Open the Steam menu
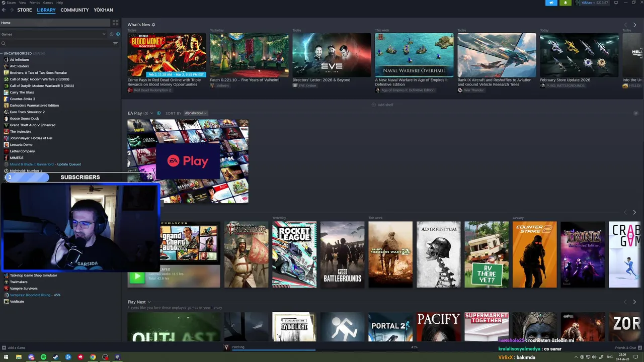644x362 pixels. point(11,3)
